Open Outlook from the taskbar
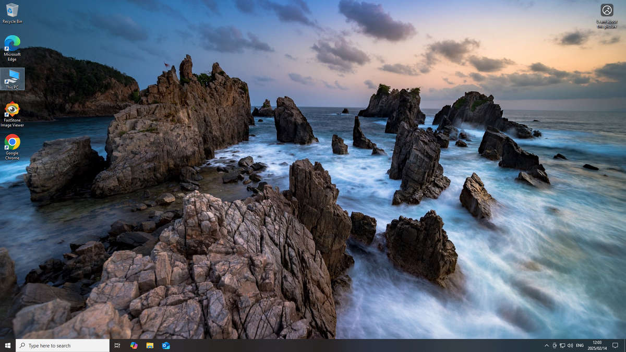 pyautogui.click(x=166, y=345)
